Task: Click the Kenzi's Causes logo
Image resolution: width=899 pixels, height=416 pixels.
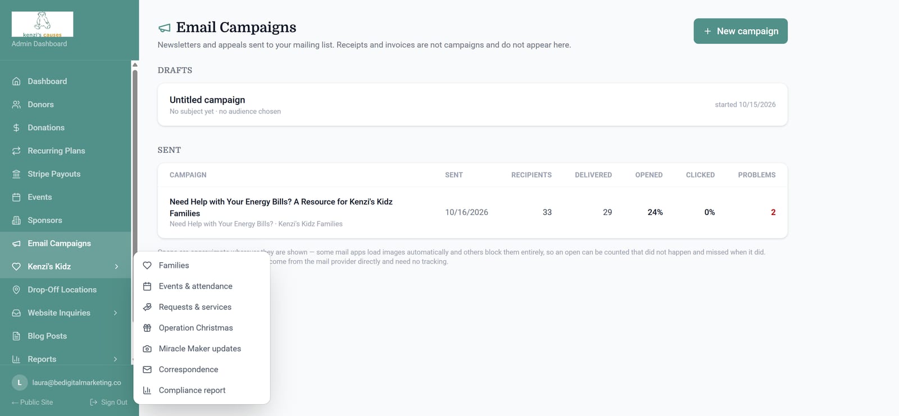Action: 42,24
